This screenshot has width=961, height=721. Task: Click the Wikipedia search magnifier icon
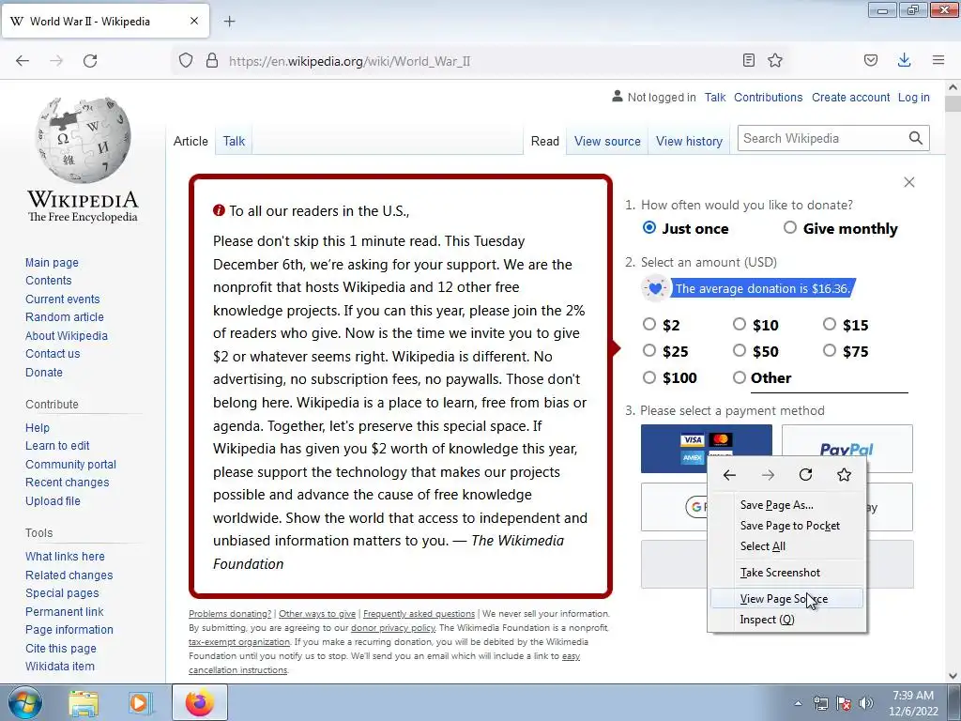[916, 139]
